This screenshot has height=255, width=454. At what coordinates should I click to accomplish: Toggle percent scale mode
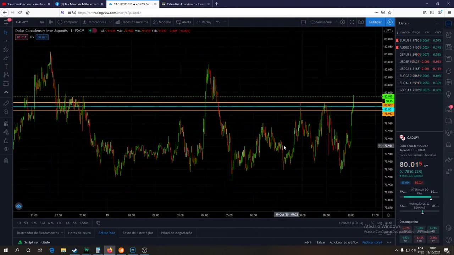(372, 223)
